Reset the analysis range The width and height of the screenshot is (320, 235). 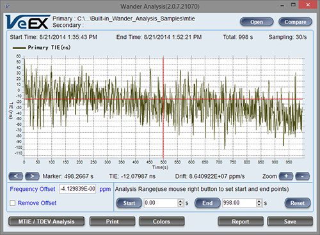coord(298,203)
